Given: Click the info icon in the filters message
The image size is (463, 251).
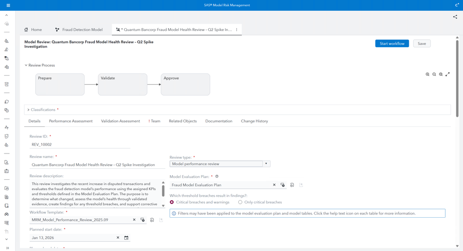Looking at the screenshot, I should pos(174,213).
